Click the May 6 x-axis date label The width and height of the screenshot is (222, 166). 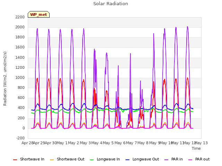click(x=120, y=143)
